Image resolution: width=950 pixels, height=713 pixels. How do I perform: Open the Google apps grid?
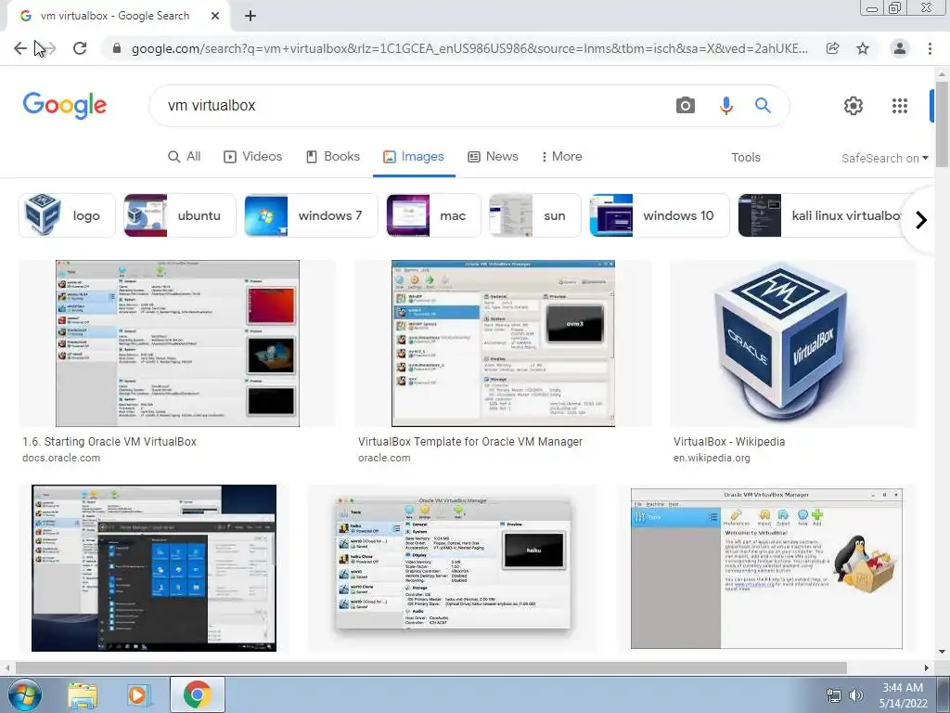tap(900, 106)
